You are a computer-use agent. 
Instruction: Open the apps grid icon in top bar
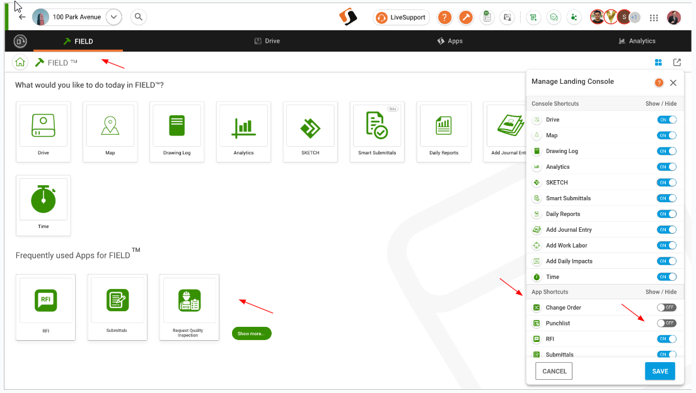(x=653, y=18)
